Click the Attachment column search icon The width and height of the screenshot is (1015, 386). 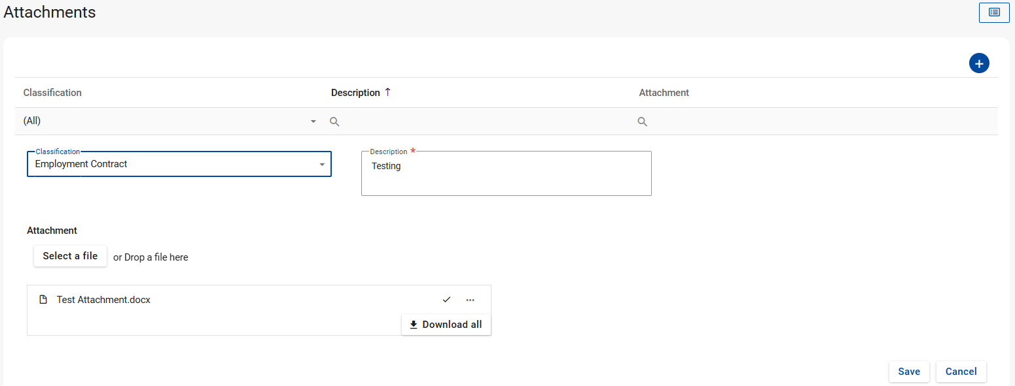tap(642, 121)
